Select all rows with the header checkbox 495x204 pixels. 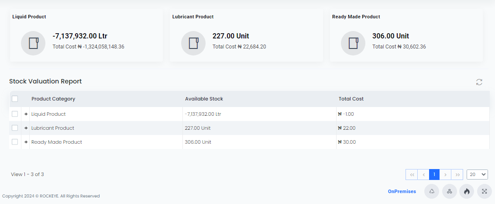tap(15, 99)
